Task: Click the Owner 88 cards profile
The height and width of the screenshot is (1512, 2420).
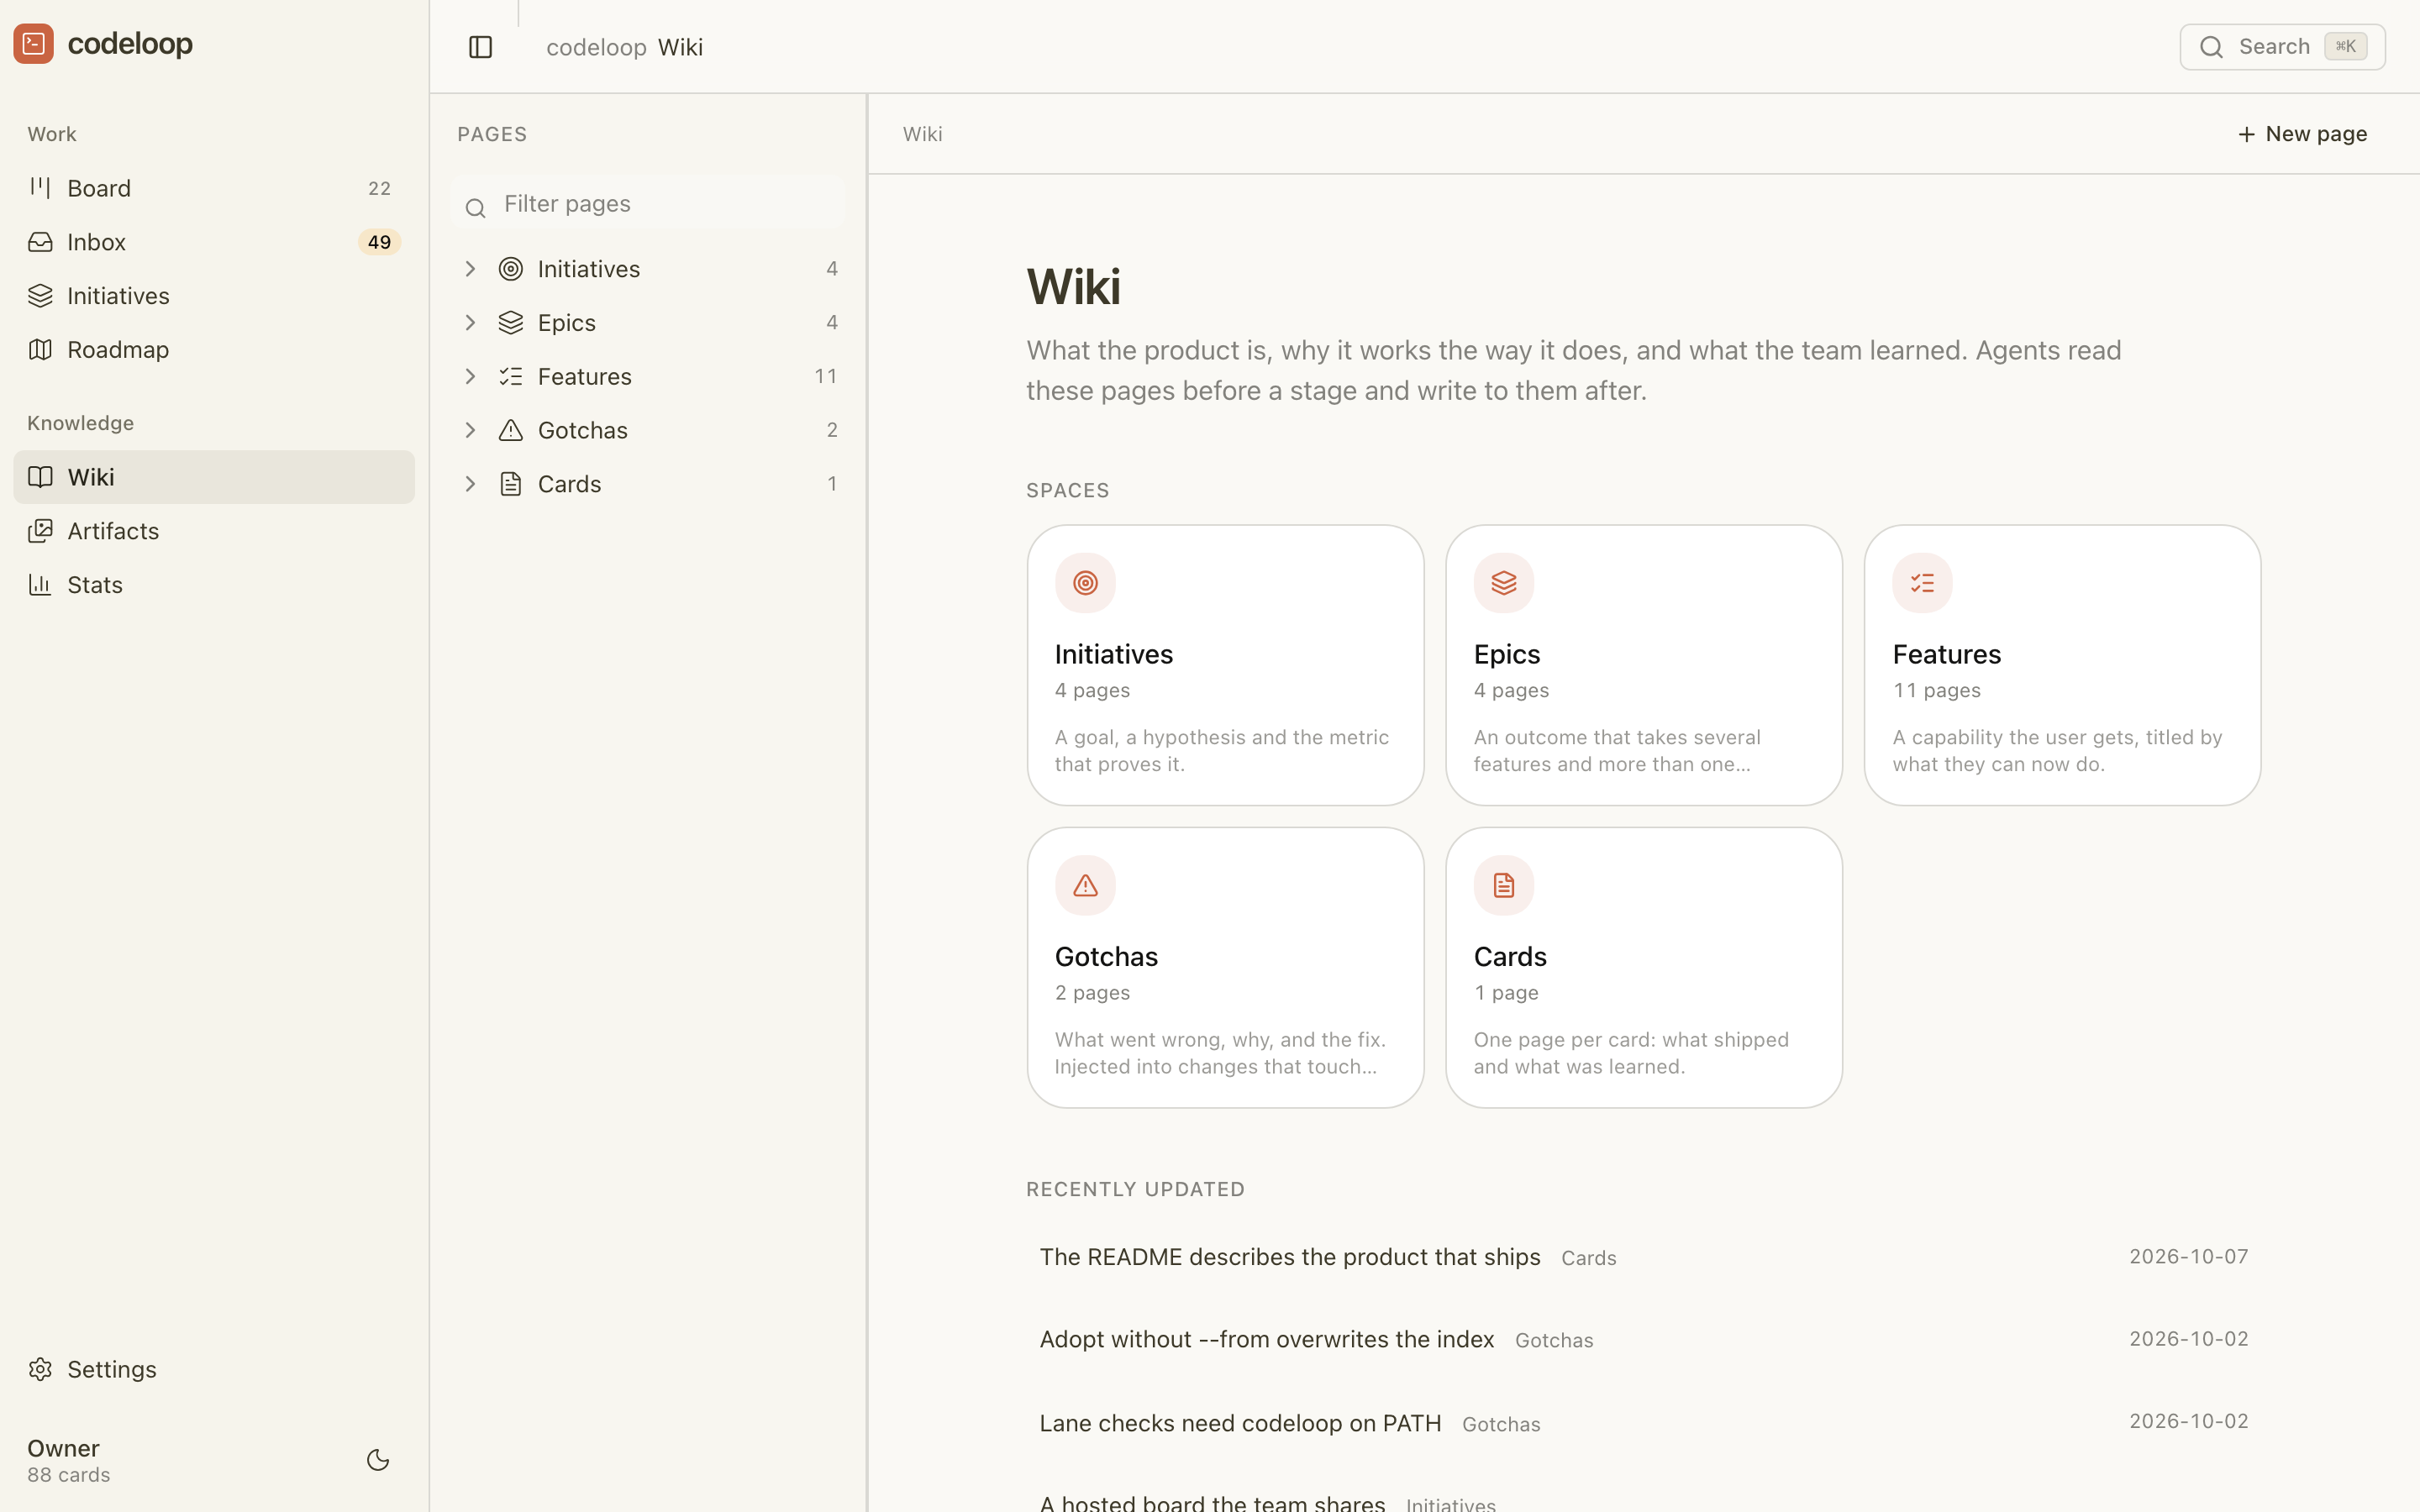Action: point(69,1460)
